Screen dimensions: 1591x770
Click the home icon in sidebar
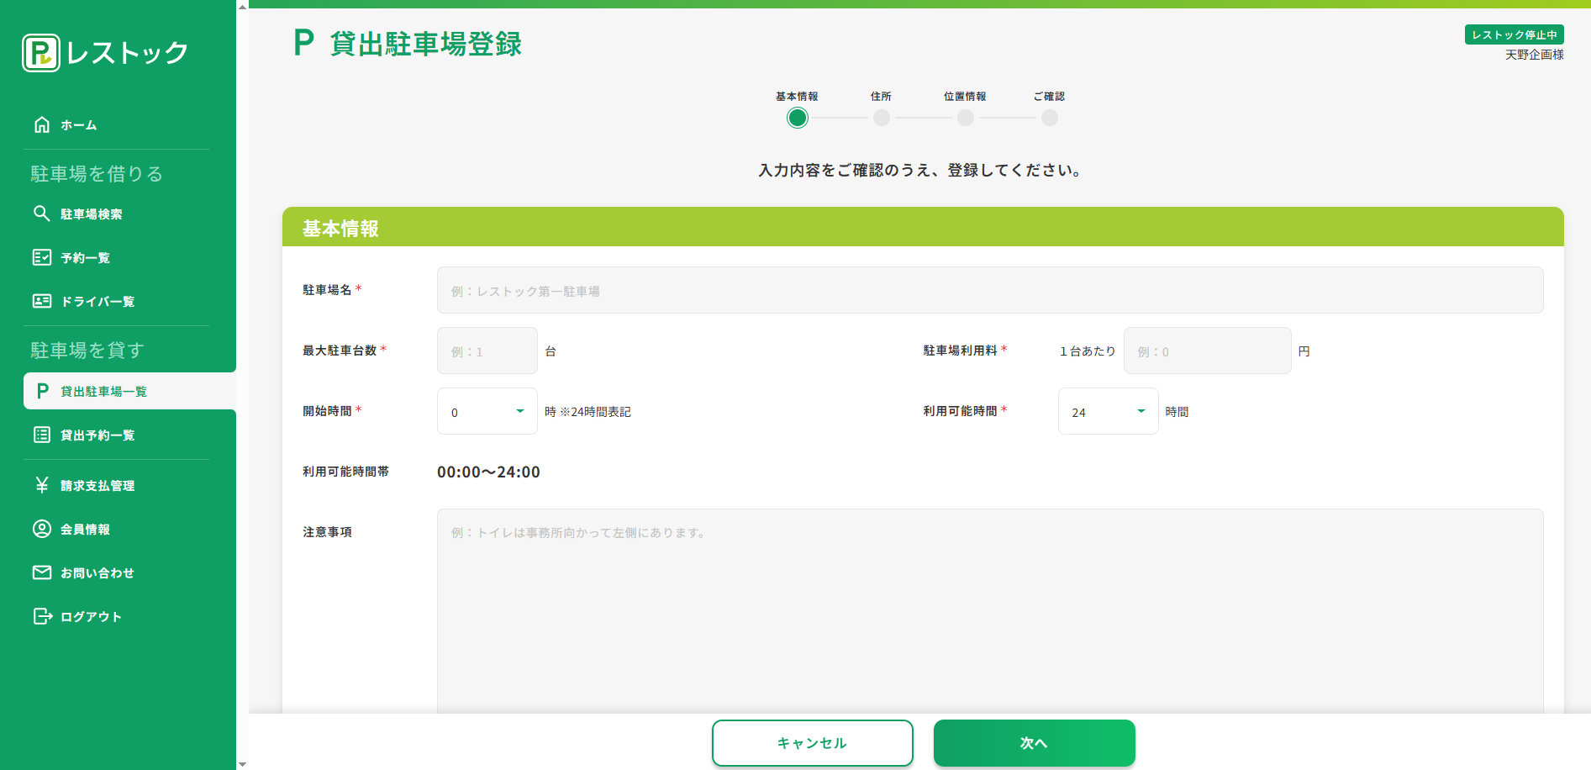tap(42, 125)
